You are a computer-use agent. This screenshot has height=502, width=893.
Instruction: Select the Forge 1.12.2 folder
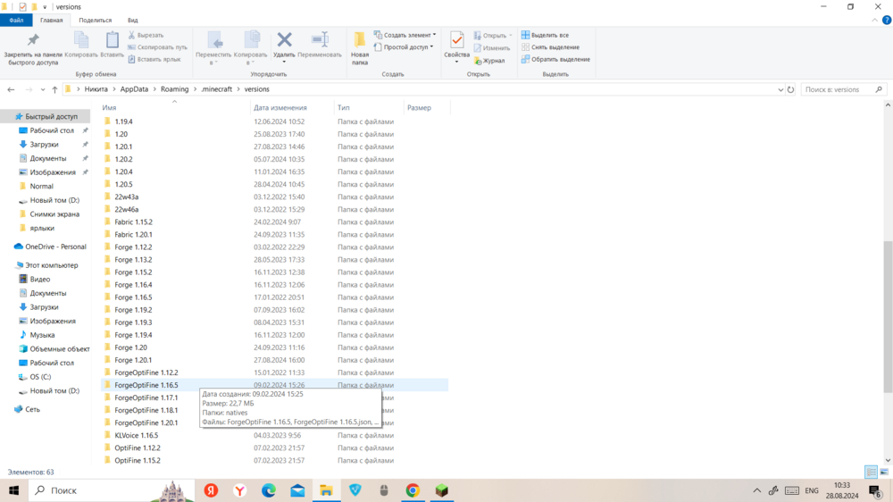133,247
